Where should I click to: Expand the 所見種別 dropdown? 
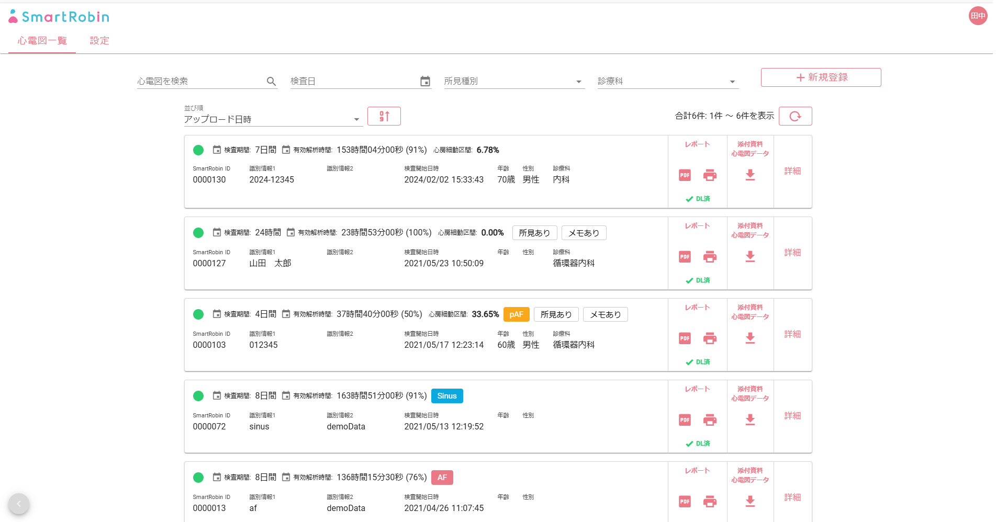point(578,82)
